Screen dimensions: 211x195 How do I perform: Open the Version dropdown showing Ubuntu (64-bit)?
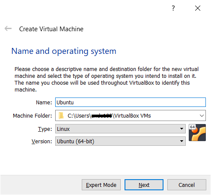click(120, 141)
